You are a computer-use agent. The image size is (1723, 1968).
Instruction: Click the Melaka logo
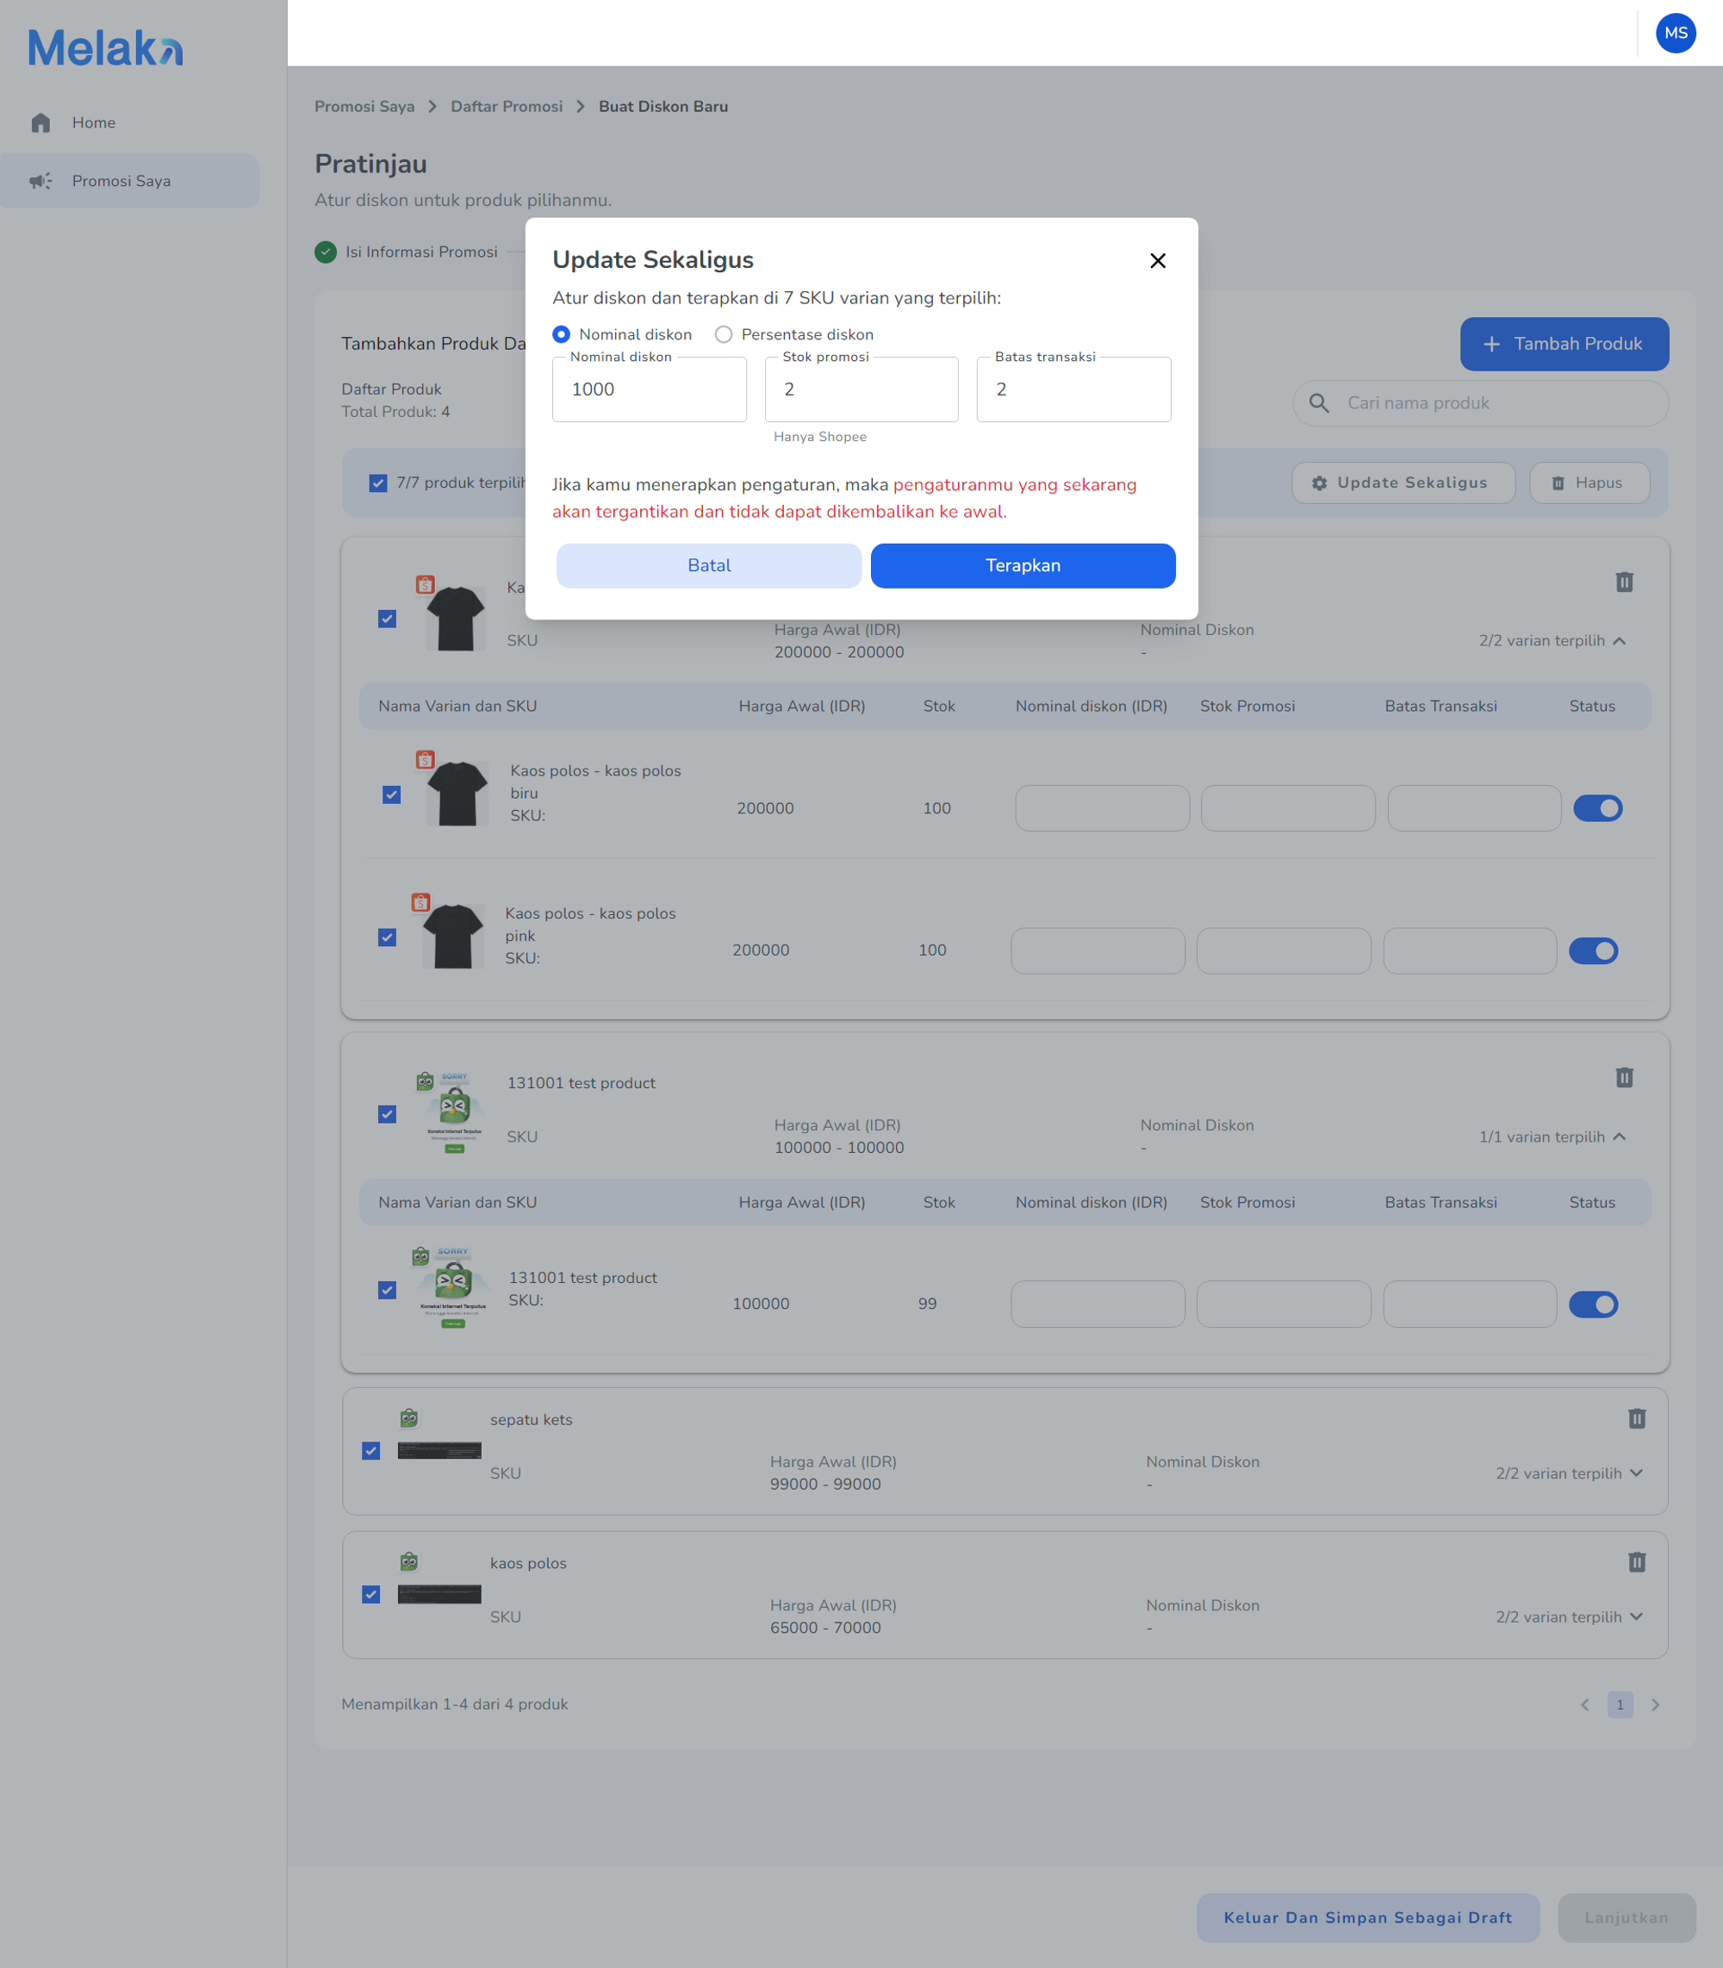(x=106, y=47)
